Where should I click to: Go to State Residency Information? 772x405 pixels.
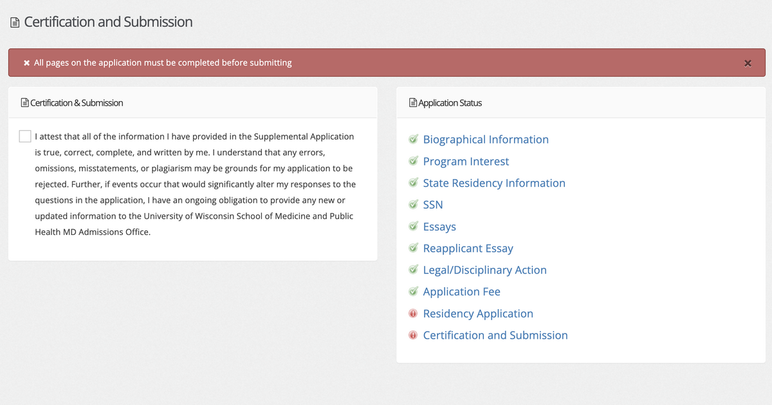pyautogui.click(x=494, y=184)
